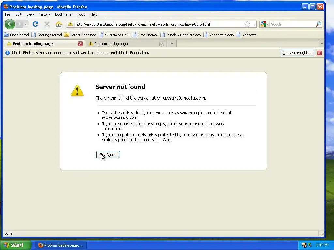
Task: Open a new tab with the plus button
Action: pos(172,44)
